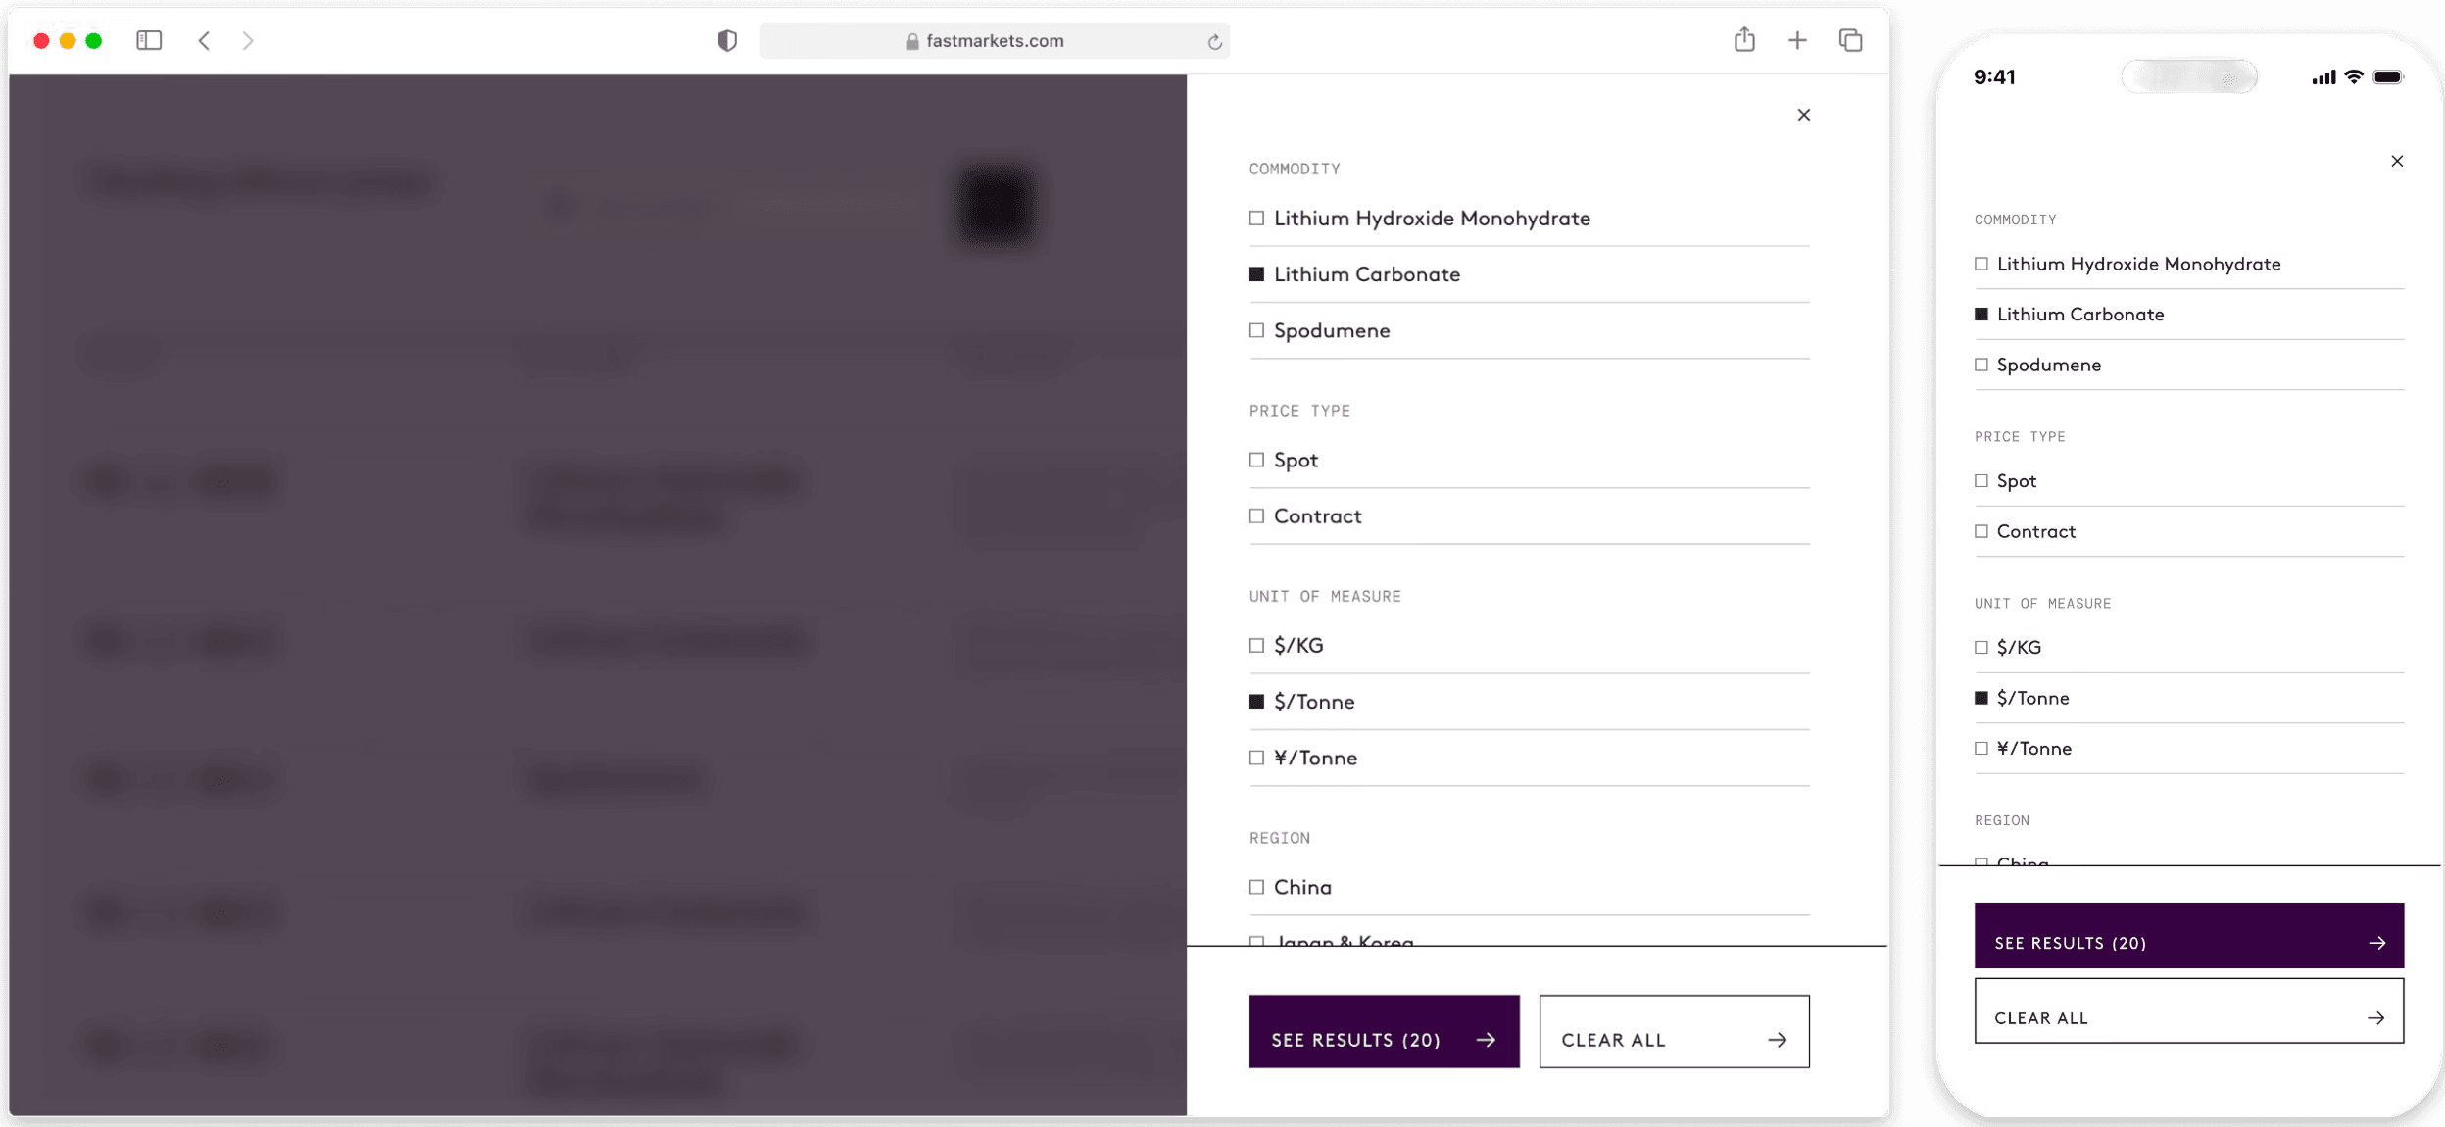Open the privacy shield icon
Viewport: 2445px width, 1127px height.
[x=727, y=40]
